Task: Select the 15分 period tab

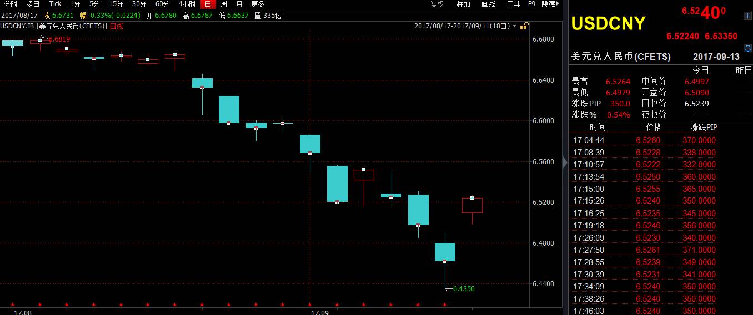Action: [116, 4]
